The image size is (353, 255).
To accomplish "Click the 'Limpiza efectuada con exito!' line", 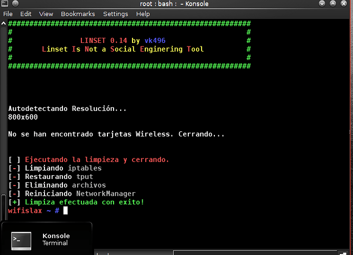I will point(84,202).
